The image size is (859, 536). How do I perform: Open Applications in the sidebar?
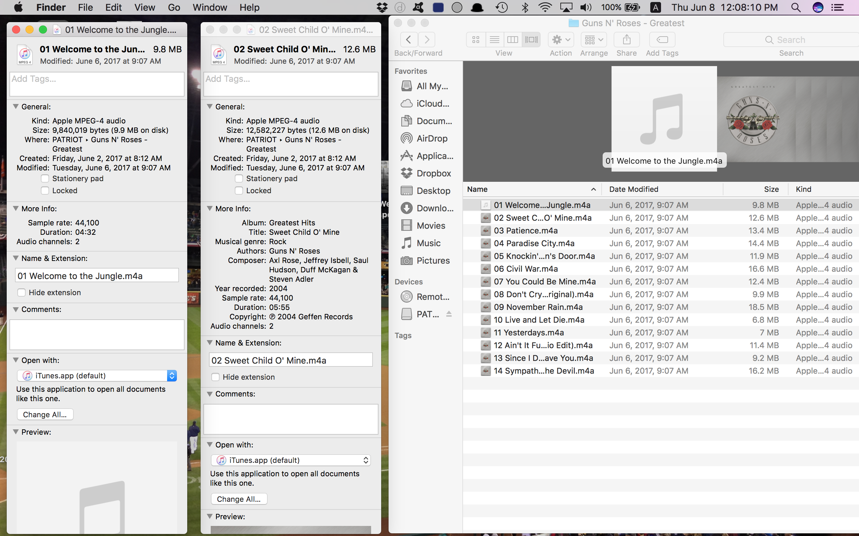426,156
